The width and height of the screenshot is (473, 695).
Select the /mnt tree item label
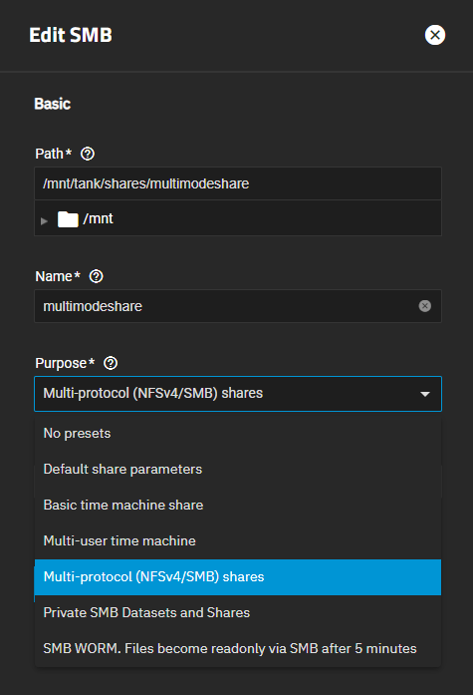tap(99, 219)
